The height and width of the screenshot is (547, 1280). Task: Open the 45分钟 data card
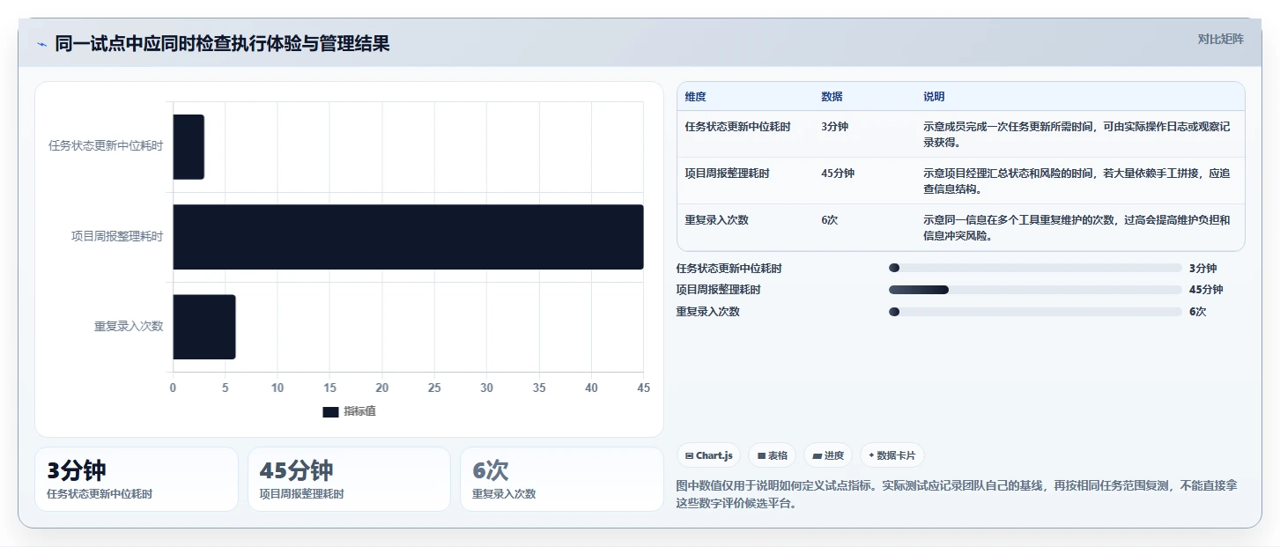349,479
